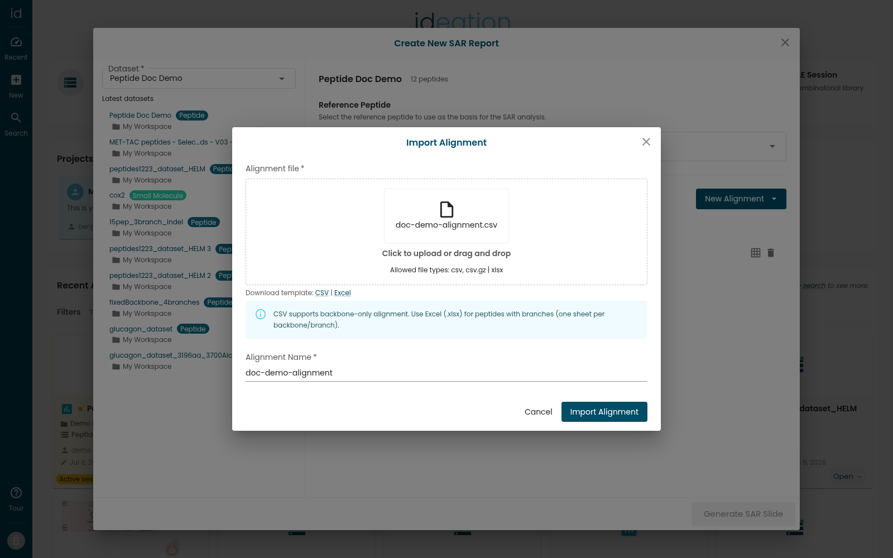
Task: Select glucagon_dataset entry
Action: pyautogui.click(x=141, y=329)
